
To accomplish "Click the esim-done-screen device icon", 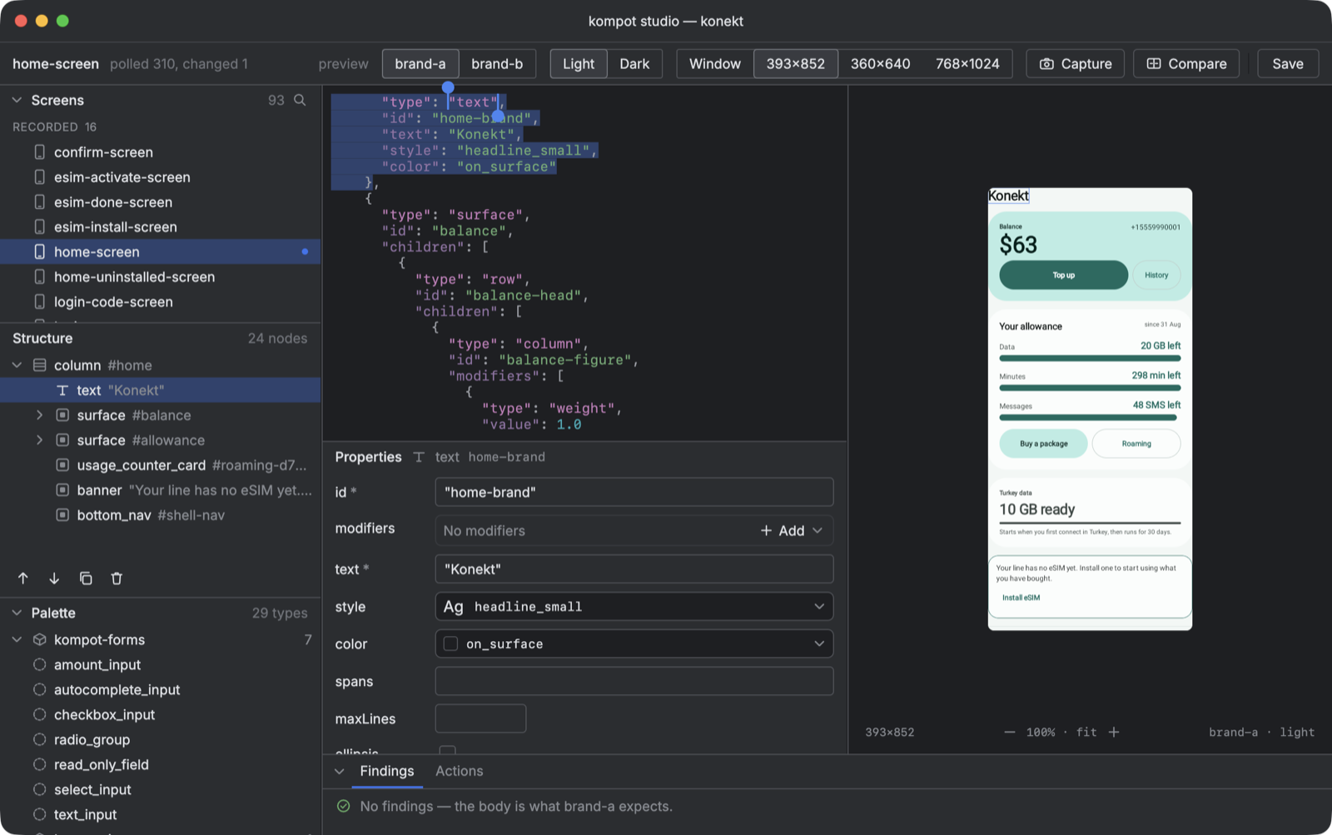I will pos(39,202).
